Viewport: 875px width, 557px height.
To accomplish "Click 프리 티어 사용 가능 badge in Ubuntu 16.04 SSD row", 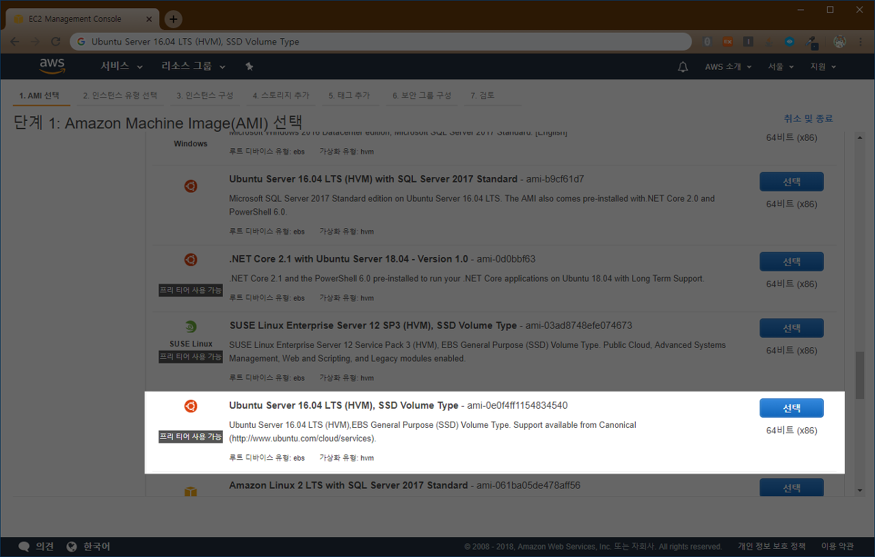I will (x=191, y=437).
